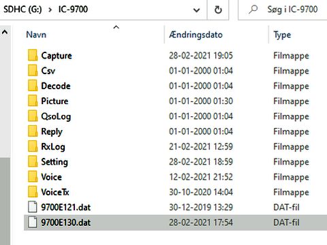Select the file name 9700E130.dat
This screenshot has height=245, width=327.
(x=65, y=223)
